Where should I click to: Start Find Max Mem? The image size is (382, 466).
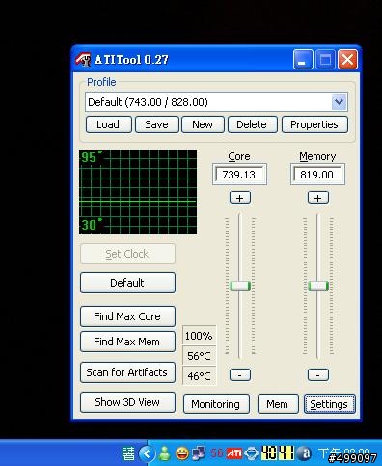pyautogui.click(x=127, y=342)
